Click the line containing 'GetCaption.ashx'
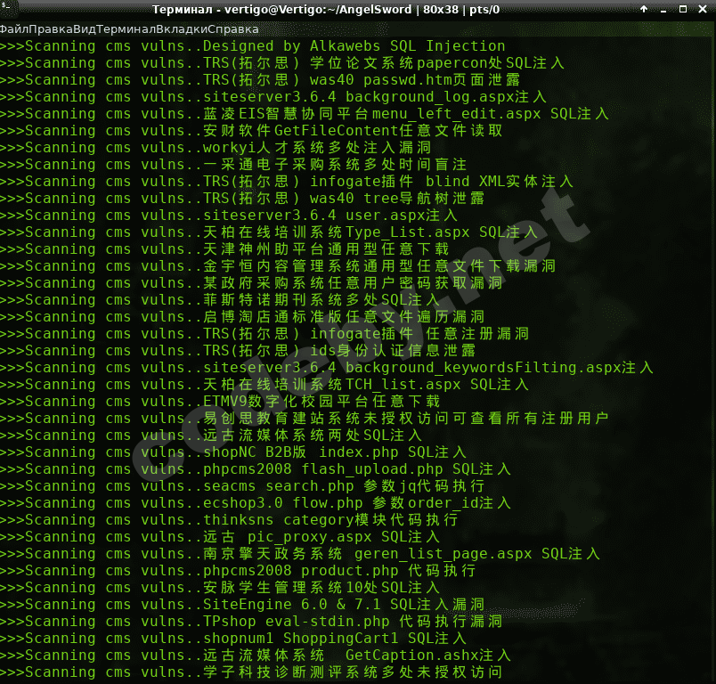Screen dimensions: 716x684 [x=256, y=655]
